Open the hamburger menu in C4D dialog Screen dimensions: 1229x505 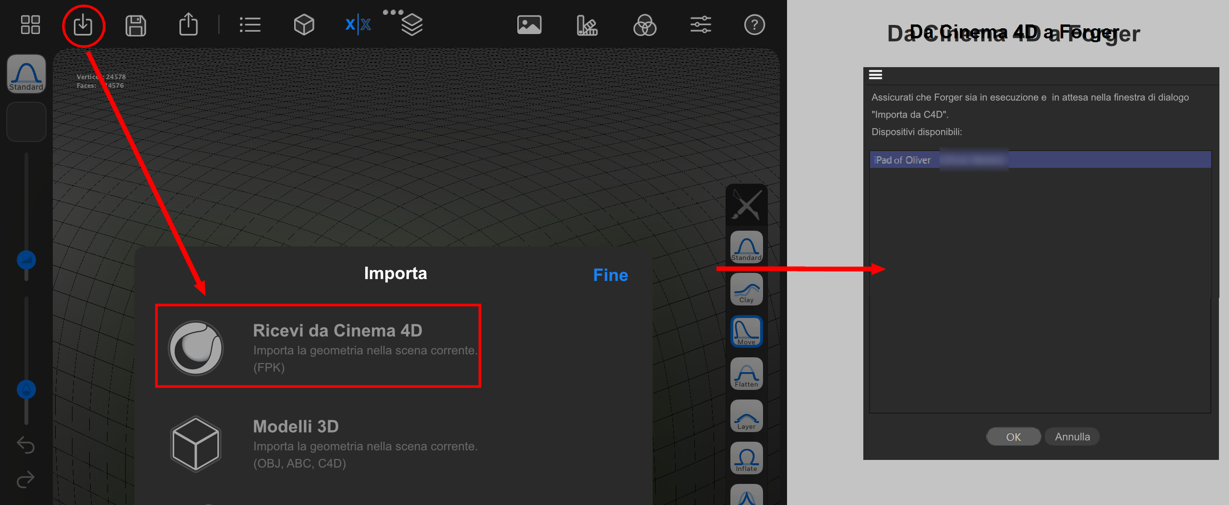click(x=875, y=75)
